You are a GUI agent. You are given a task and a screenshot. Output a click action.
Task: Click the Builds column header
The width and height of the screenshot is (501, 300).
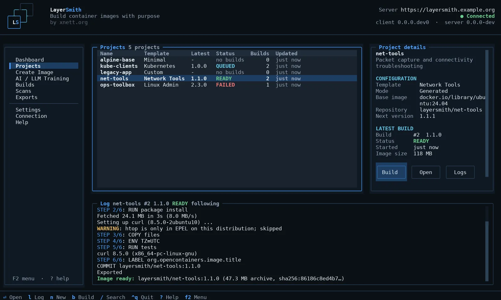pos(260,53)
